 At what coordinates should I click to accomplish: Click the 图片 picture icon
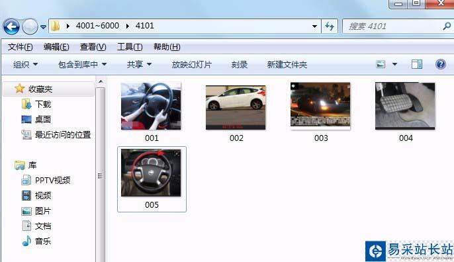[26, 211]
